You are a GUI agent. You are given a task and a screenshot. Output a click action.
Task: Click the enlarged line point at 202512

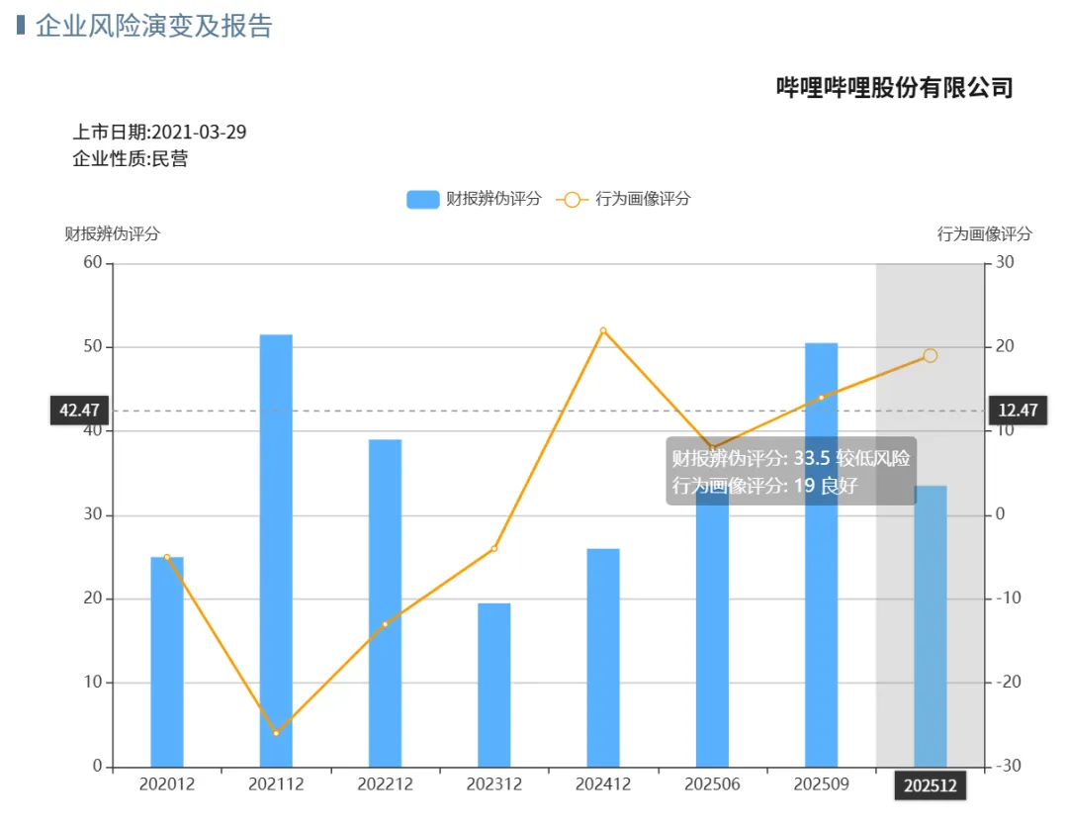click(x=931, y=355)
